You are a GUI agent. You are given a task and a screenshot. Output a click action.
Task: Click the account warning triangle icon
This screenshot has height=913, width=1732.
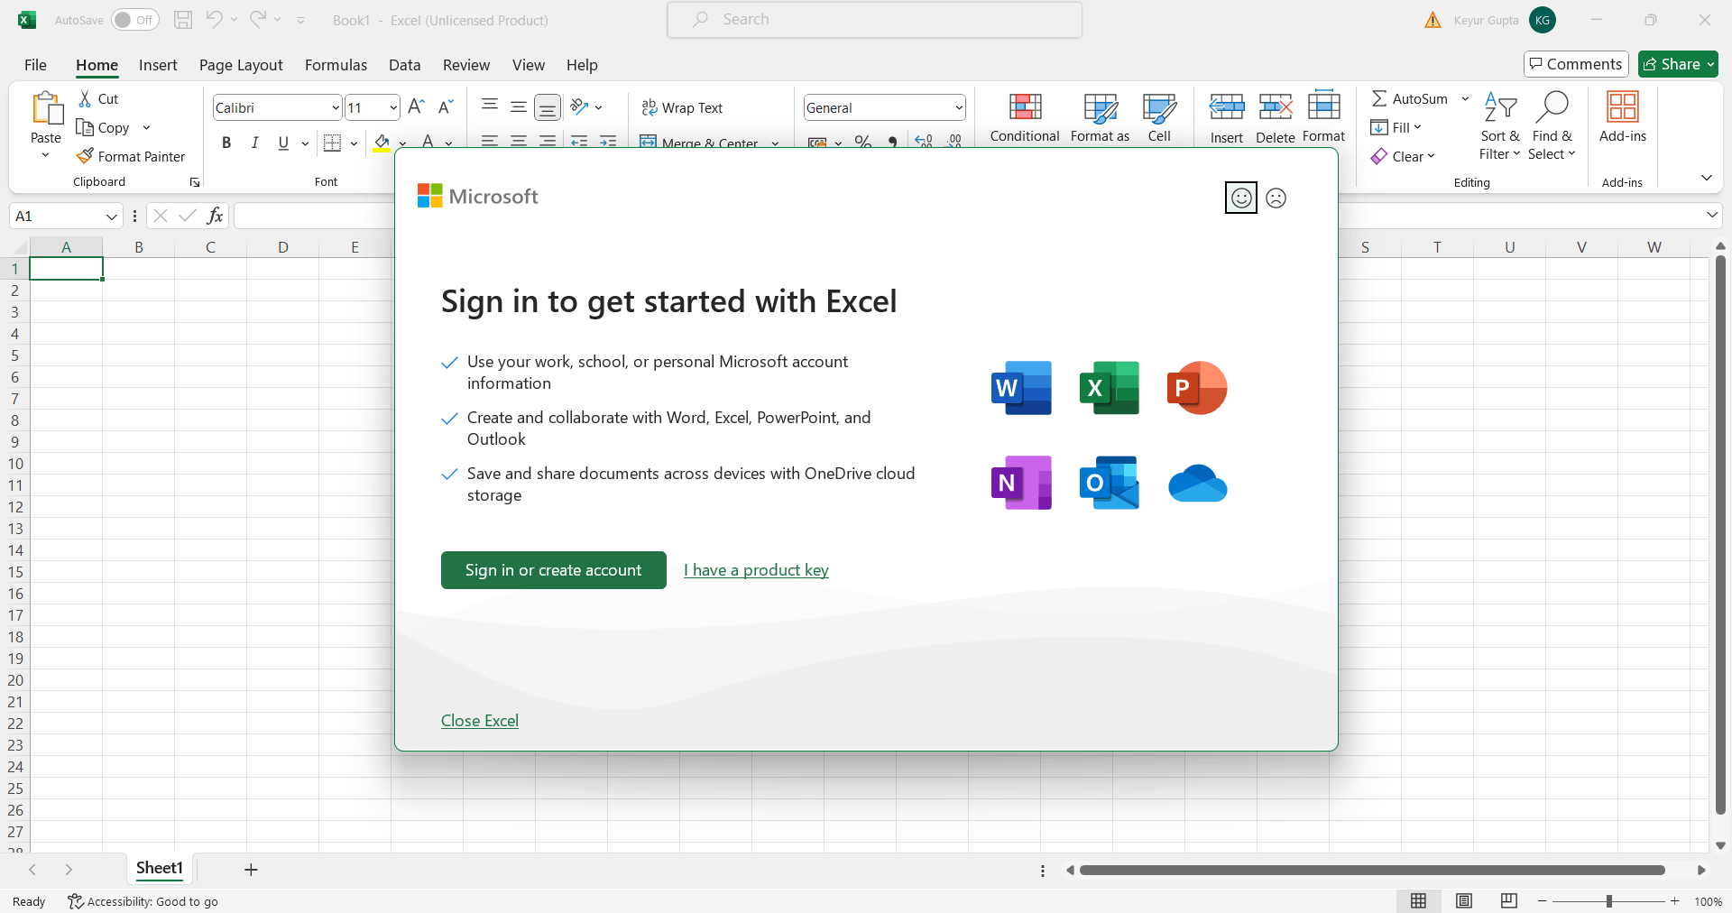1433,20
